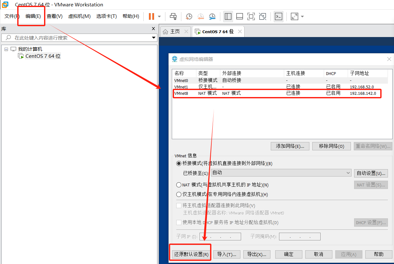
Task: Close the CentOS 7 64 位 tab
Action: click(240, 32)
